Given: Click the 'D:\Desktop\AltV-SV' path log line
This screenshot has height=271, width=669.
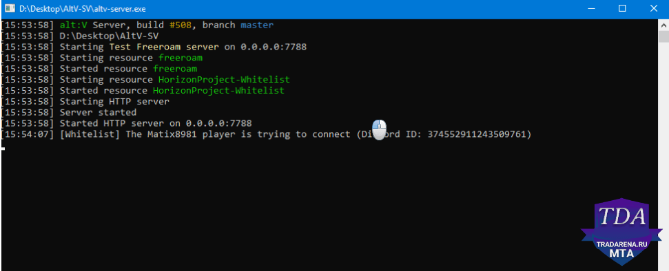Looking at the screenshot, I should (110, 36).
